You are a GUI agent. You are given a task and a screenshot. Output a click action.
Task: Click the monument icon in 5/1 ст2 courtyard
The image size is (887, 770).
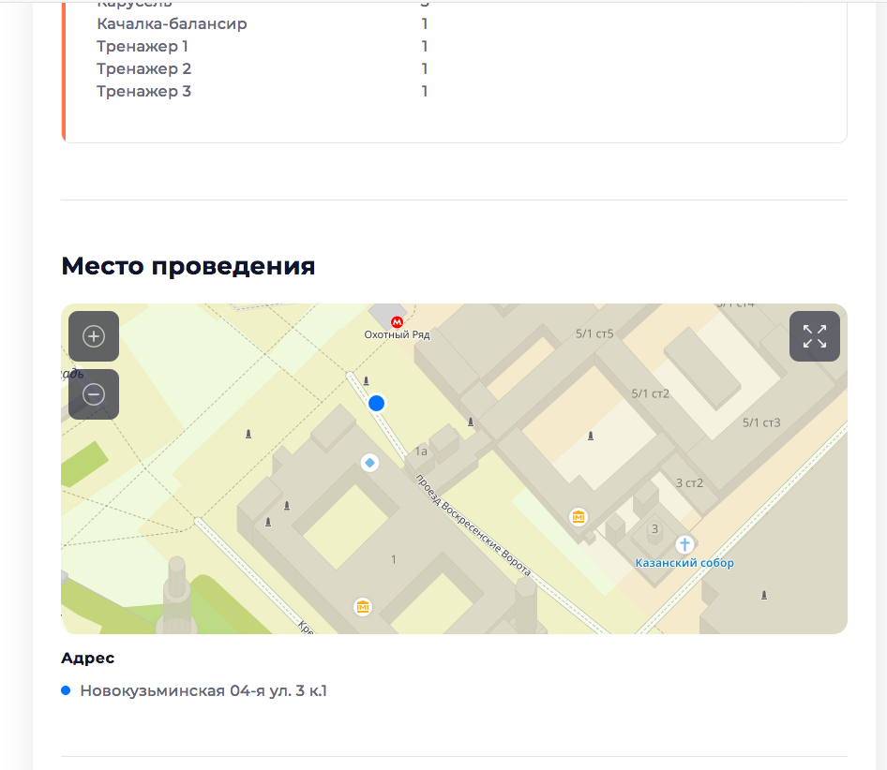click(x=591, y=436)
